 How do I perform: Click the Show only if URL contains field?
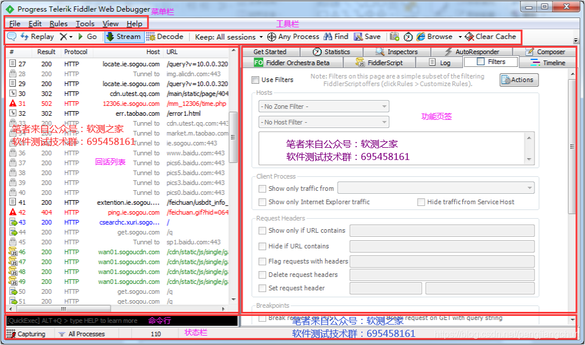(x=442, y=230)
